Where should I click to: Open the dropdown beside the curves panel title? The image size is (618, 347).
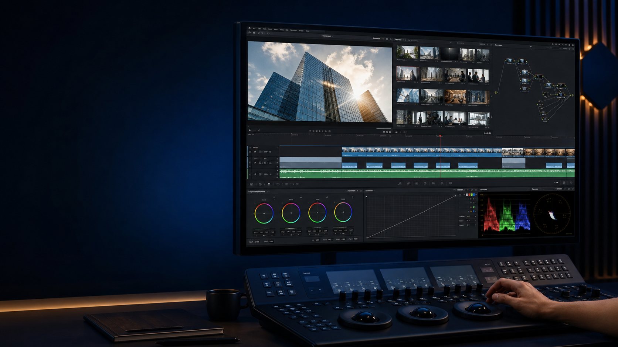coord(374,191)
